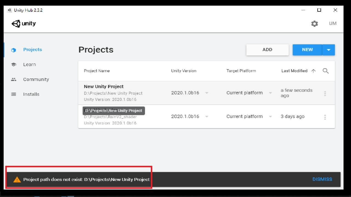351x197 pixels.
Task: Open settings with the gear icon
Action: point(315,24)
